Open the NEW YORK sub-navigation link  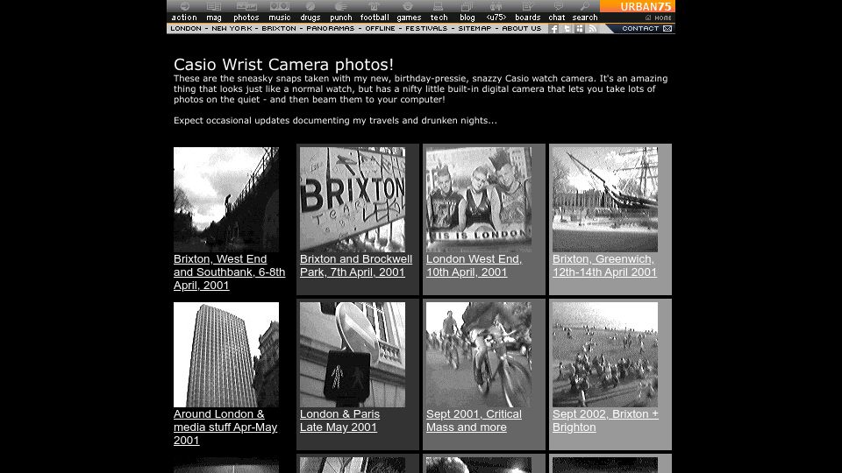[232, 28]
